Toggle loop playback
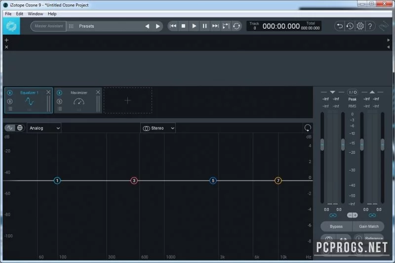The image size is (395, 263). 237,26
